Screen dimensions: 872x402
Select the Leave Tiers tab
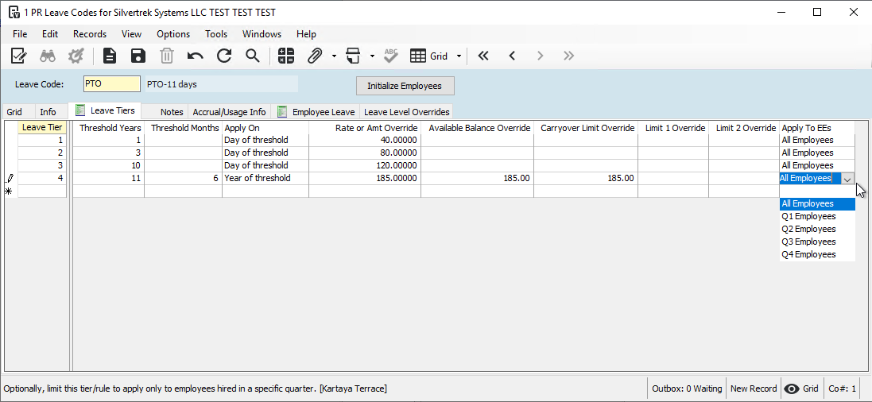(105, 110)
